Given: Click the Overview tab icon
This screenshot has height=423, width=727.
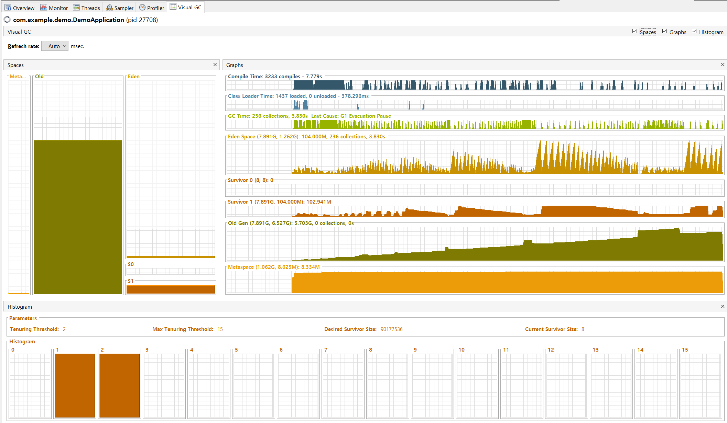Looking at the screenshot, I should click(8, 8).
